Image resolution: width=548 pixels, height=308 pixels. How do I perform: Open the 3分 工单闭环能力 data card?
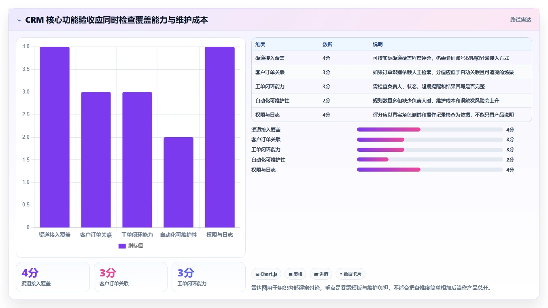tap(208, 277)
